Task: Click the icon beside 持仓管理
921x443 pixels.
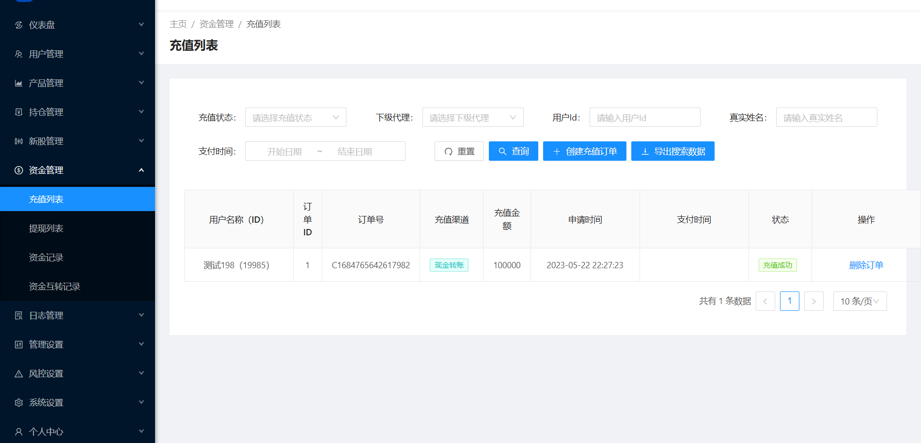Action: point(19,112)
